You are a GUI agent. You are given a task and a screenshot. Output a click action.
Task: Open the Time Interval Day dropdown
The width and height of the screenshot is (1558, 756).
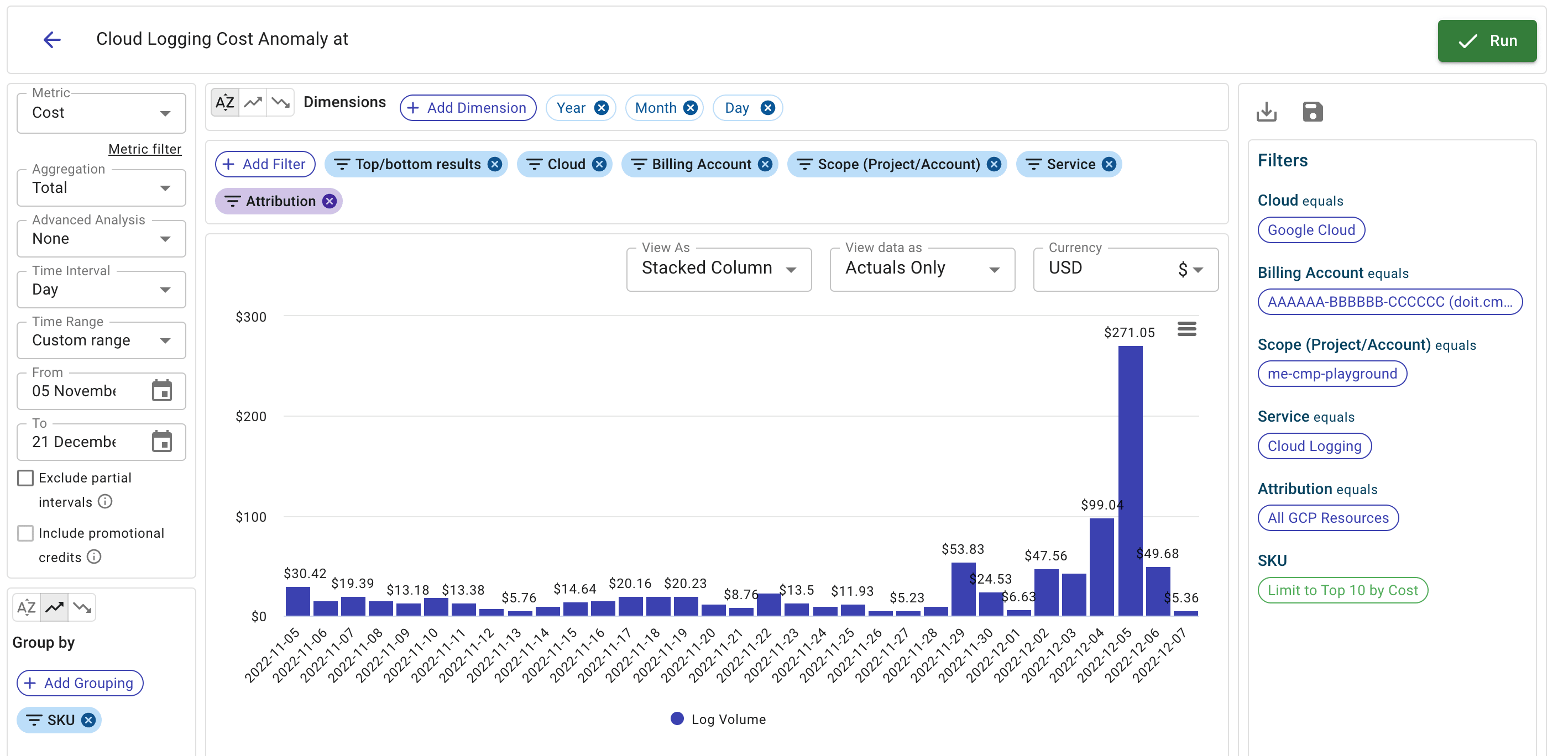[101, 290]
